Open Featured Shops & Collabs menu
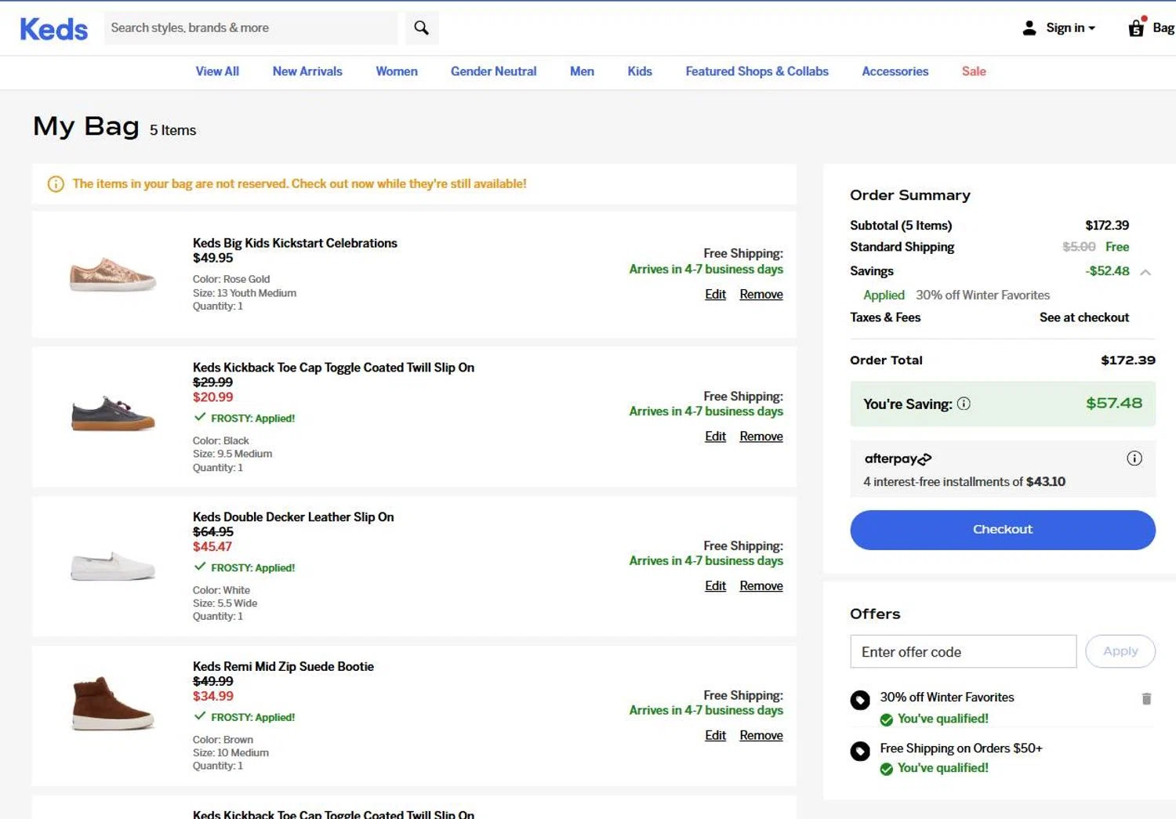 pyautogui.click(x=757, y=71)
